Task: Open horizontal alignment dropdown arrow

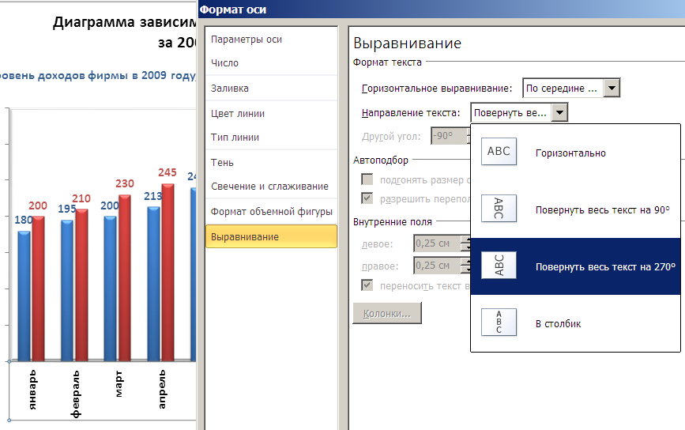Action: pyautogui.click(x=612, y=88)
